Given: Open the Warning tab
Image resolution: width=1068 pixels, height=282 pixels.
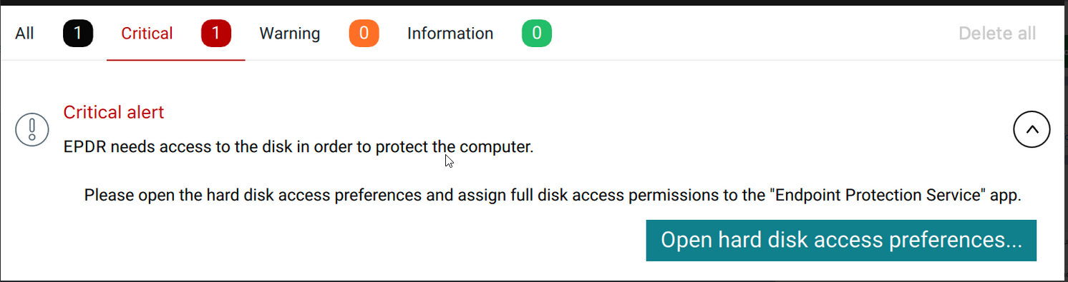Looking at the screenshot, I should (289, 34).
